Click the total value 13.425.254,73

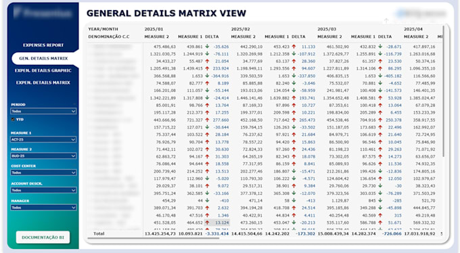tap(160, 233)
